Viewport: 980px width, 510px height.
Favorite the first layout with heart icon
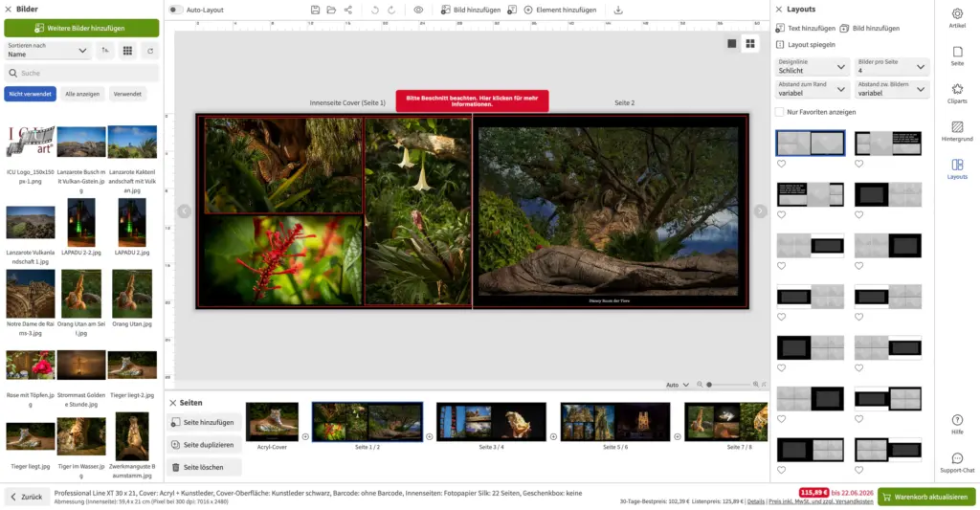781,164
